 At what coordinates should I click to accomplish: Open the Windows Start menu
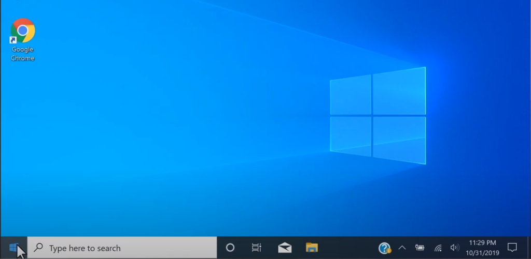13,248
